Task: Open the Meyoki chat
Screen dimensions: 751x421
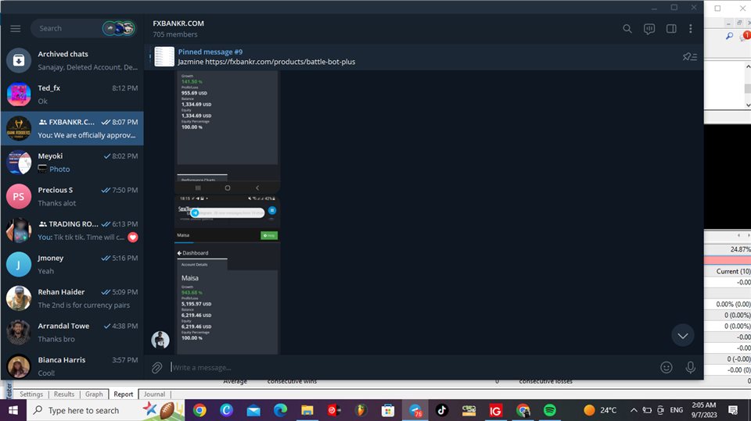Action: pos(72,162)
